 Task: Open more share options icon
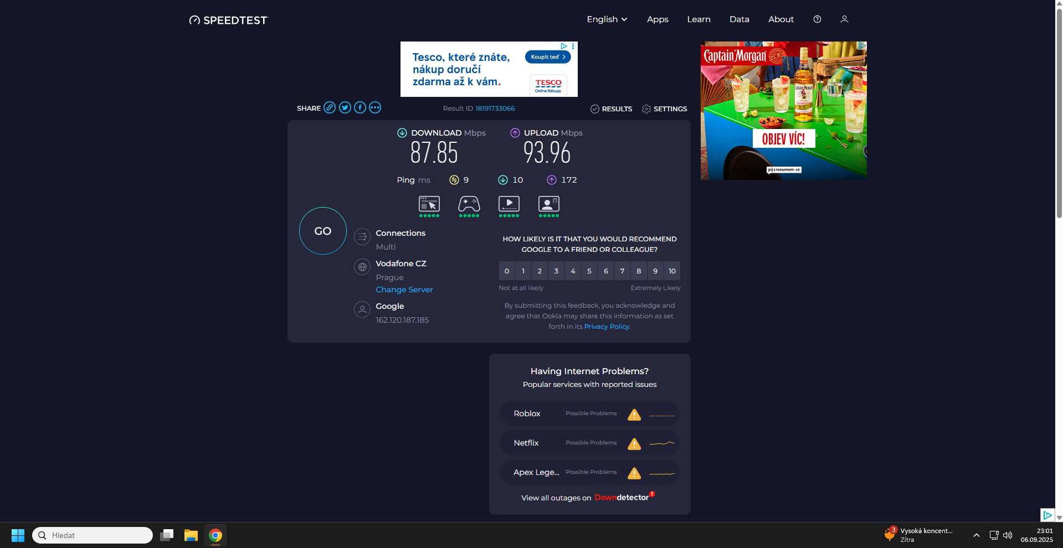(375, 107)
